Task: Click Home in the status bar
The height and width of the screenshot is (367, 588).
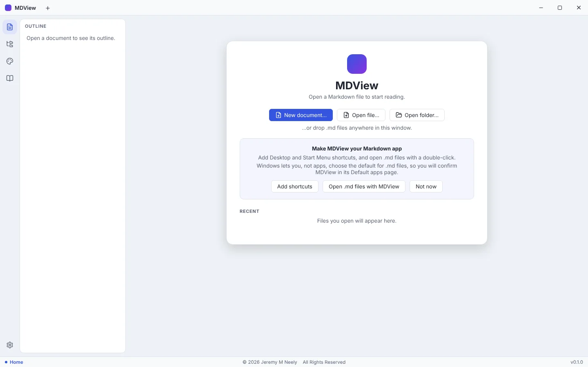Action: point(14,362)
